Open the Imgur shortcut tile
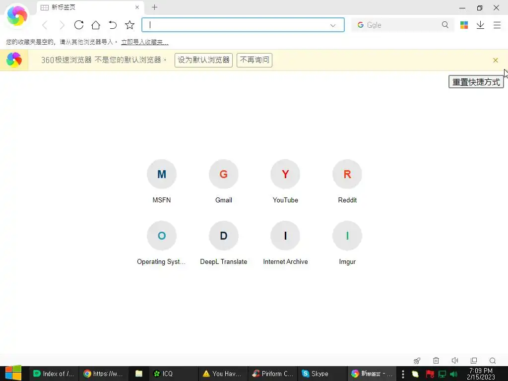 [x=347, y=243]
